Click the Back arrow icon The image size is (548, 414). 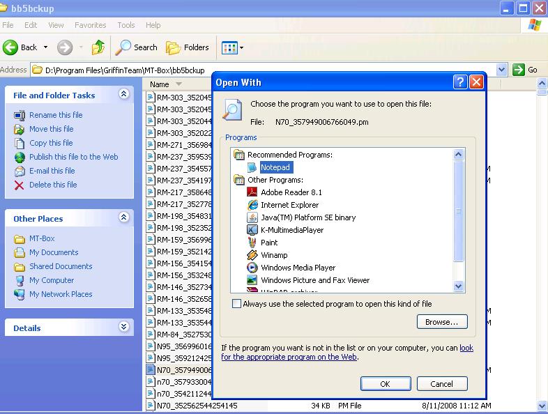pyautogui.click(x=10, y=47)
